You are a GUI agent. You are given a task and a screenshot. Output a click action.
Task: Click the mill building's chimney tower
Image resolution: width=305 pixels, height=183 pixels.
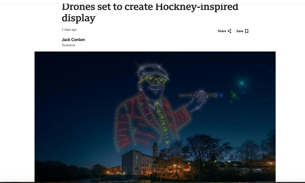[x=155, y=150]
